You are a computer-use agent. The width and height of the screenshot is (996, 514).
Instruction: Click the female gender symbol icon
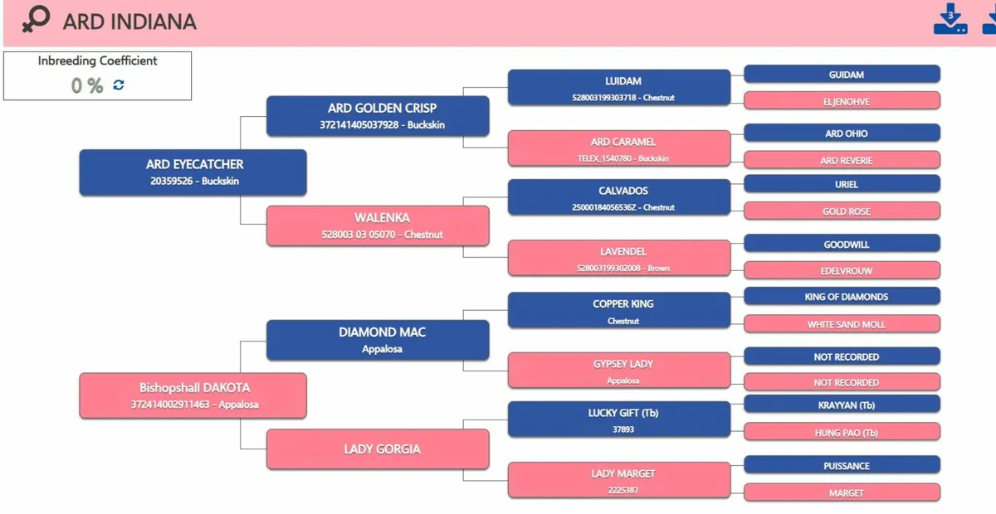(35, 20)
